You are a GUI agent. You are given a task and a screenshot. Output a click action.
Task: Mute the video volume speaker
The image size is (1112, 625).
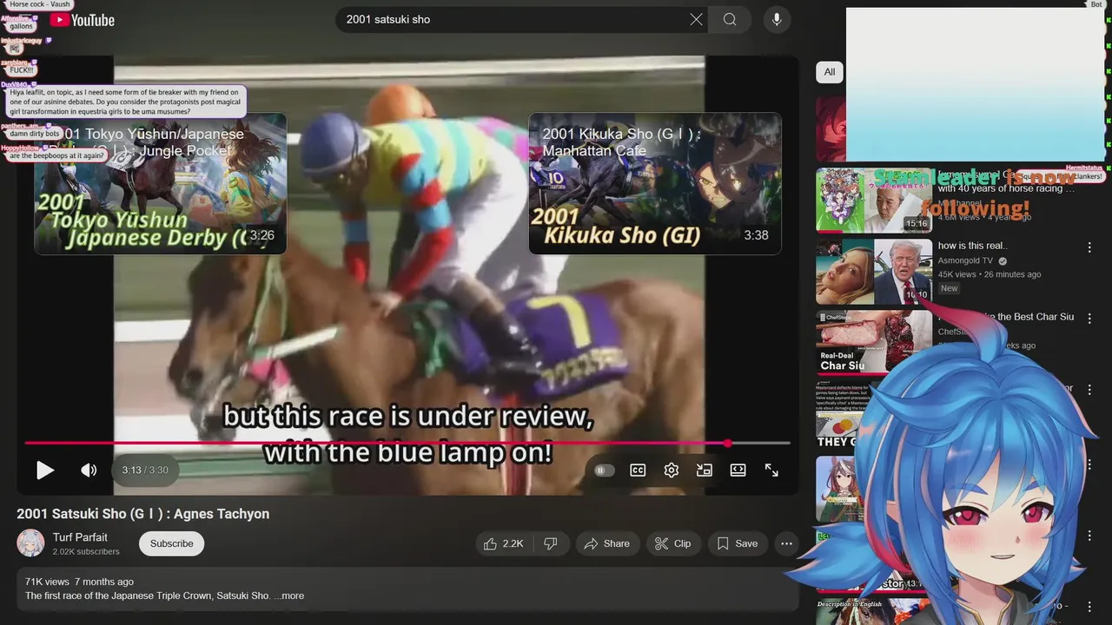coord(89,470)
